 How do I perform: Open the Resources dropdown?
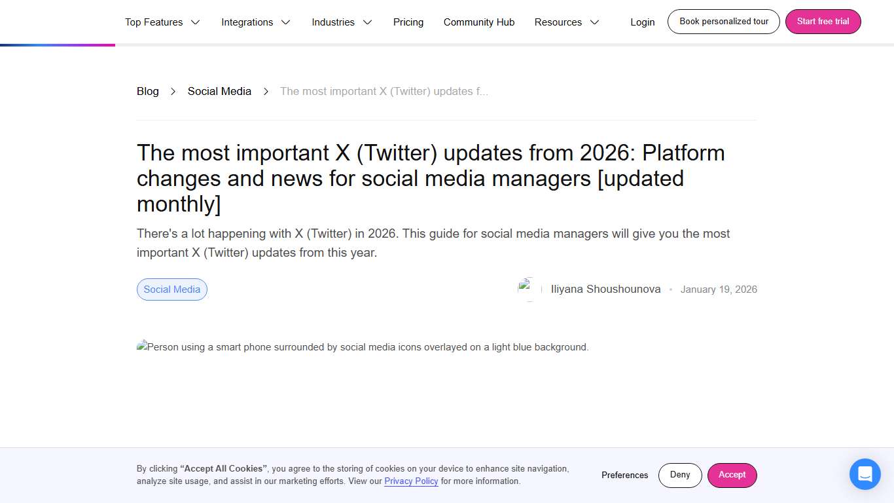tap(566, 22)
